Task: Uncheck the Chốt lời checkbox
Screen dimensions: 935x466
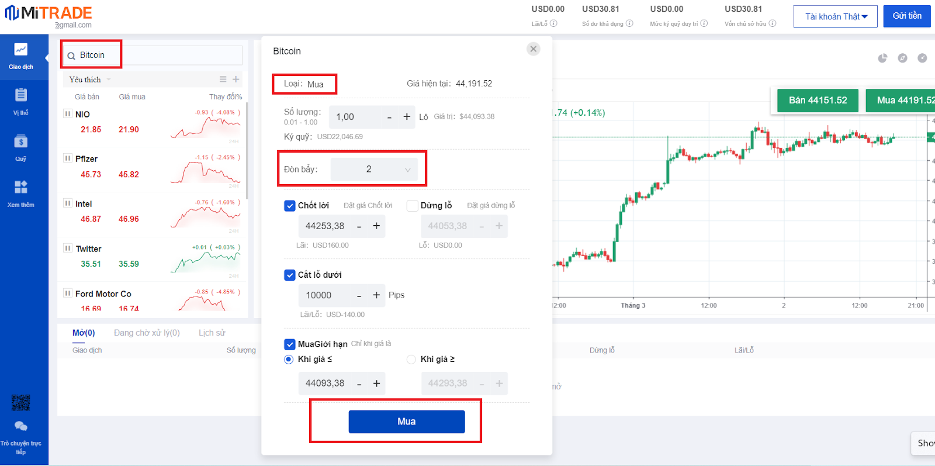Action: pyautogui.click(x=290, y=206)
